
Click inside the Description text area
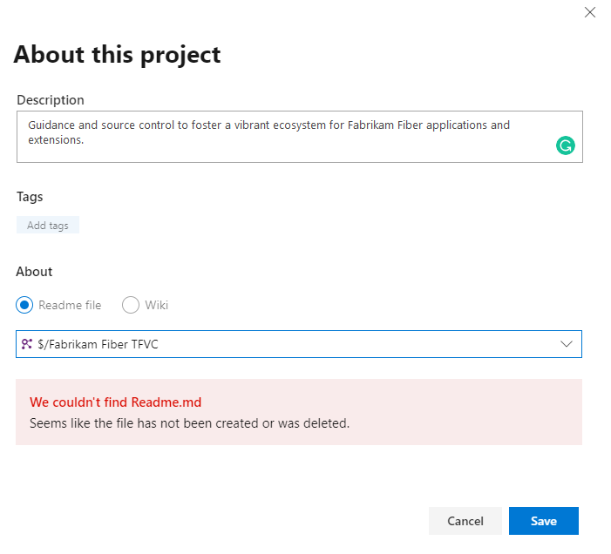click(x=299, y=137)
